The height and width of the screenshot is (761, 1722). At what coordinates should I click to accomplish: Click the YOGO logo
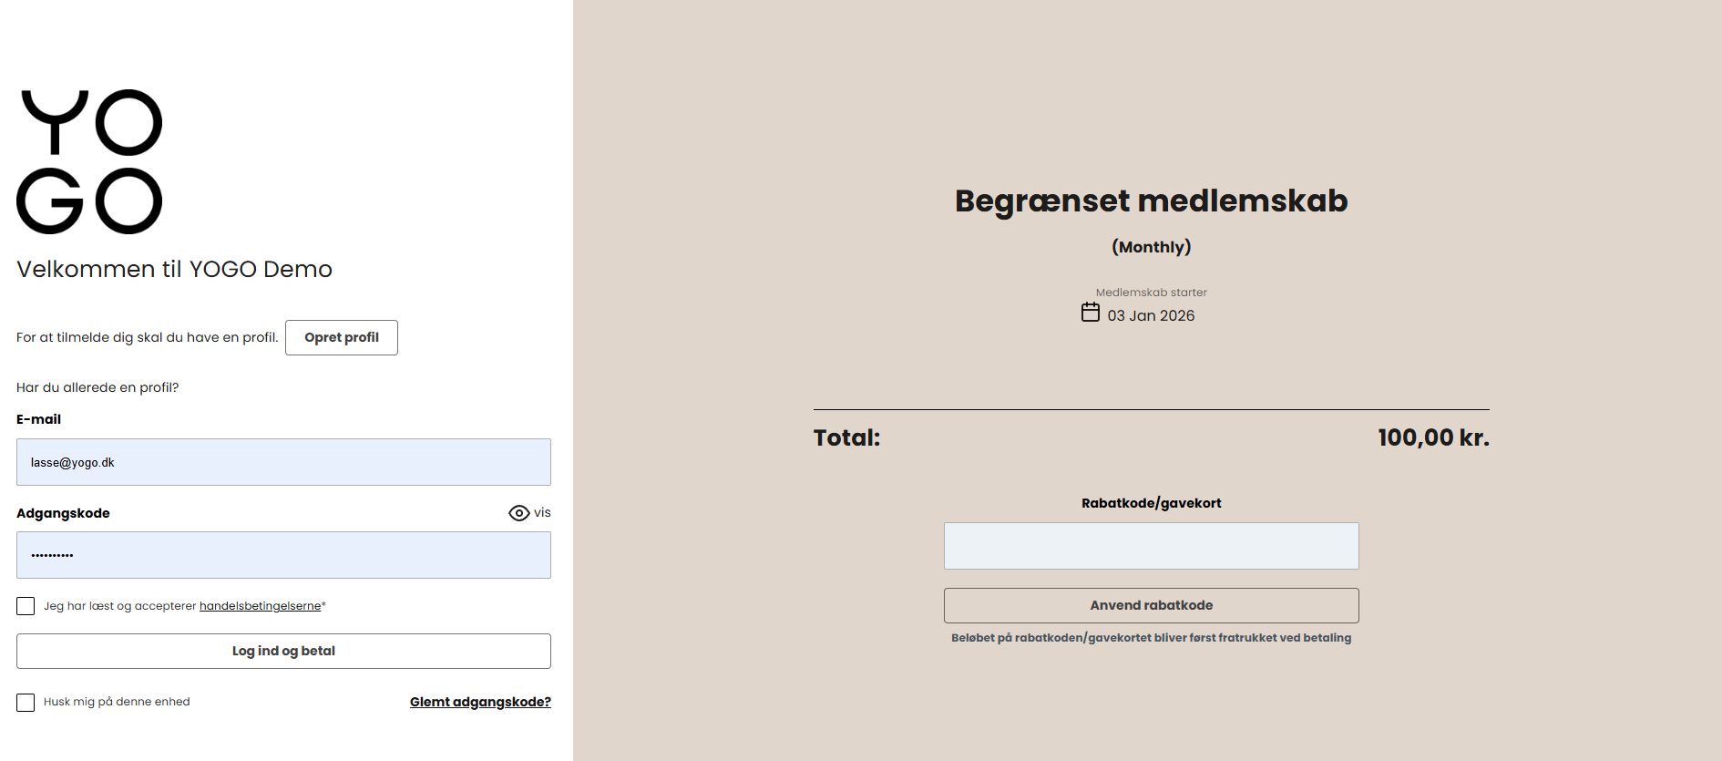(x=89, y=161)
